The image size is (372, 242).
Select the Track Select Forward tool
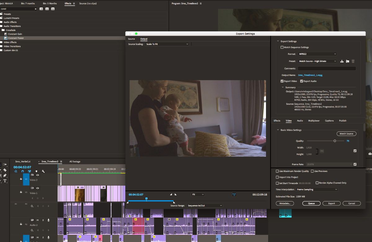pyautogui.click(x=5, y=165)
